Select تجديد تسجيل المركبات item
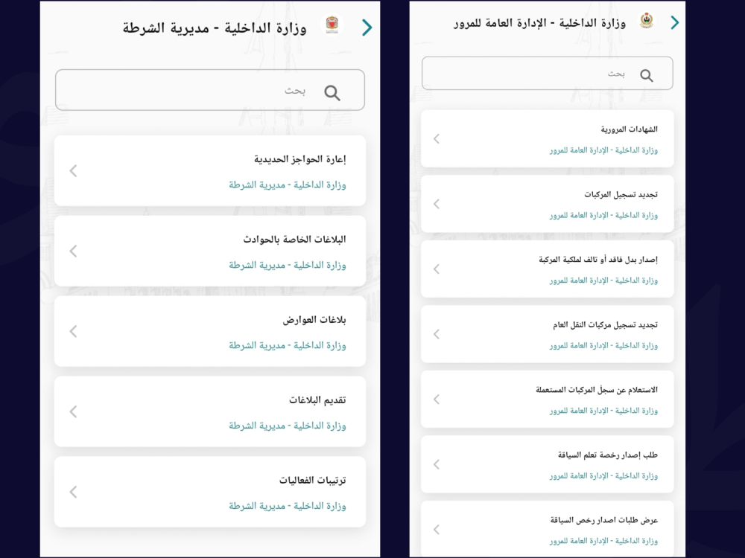This screenshot has width=745, height=558. point(548,204)
